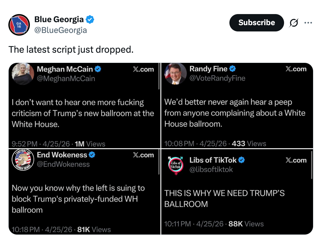322x239 pixels.
Task: Click the Blue Georgia display name
Action: click(59, 20)
